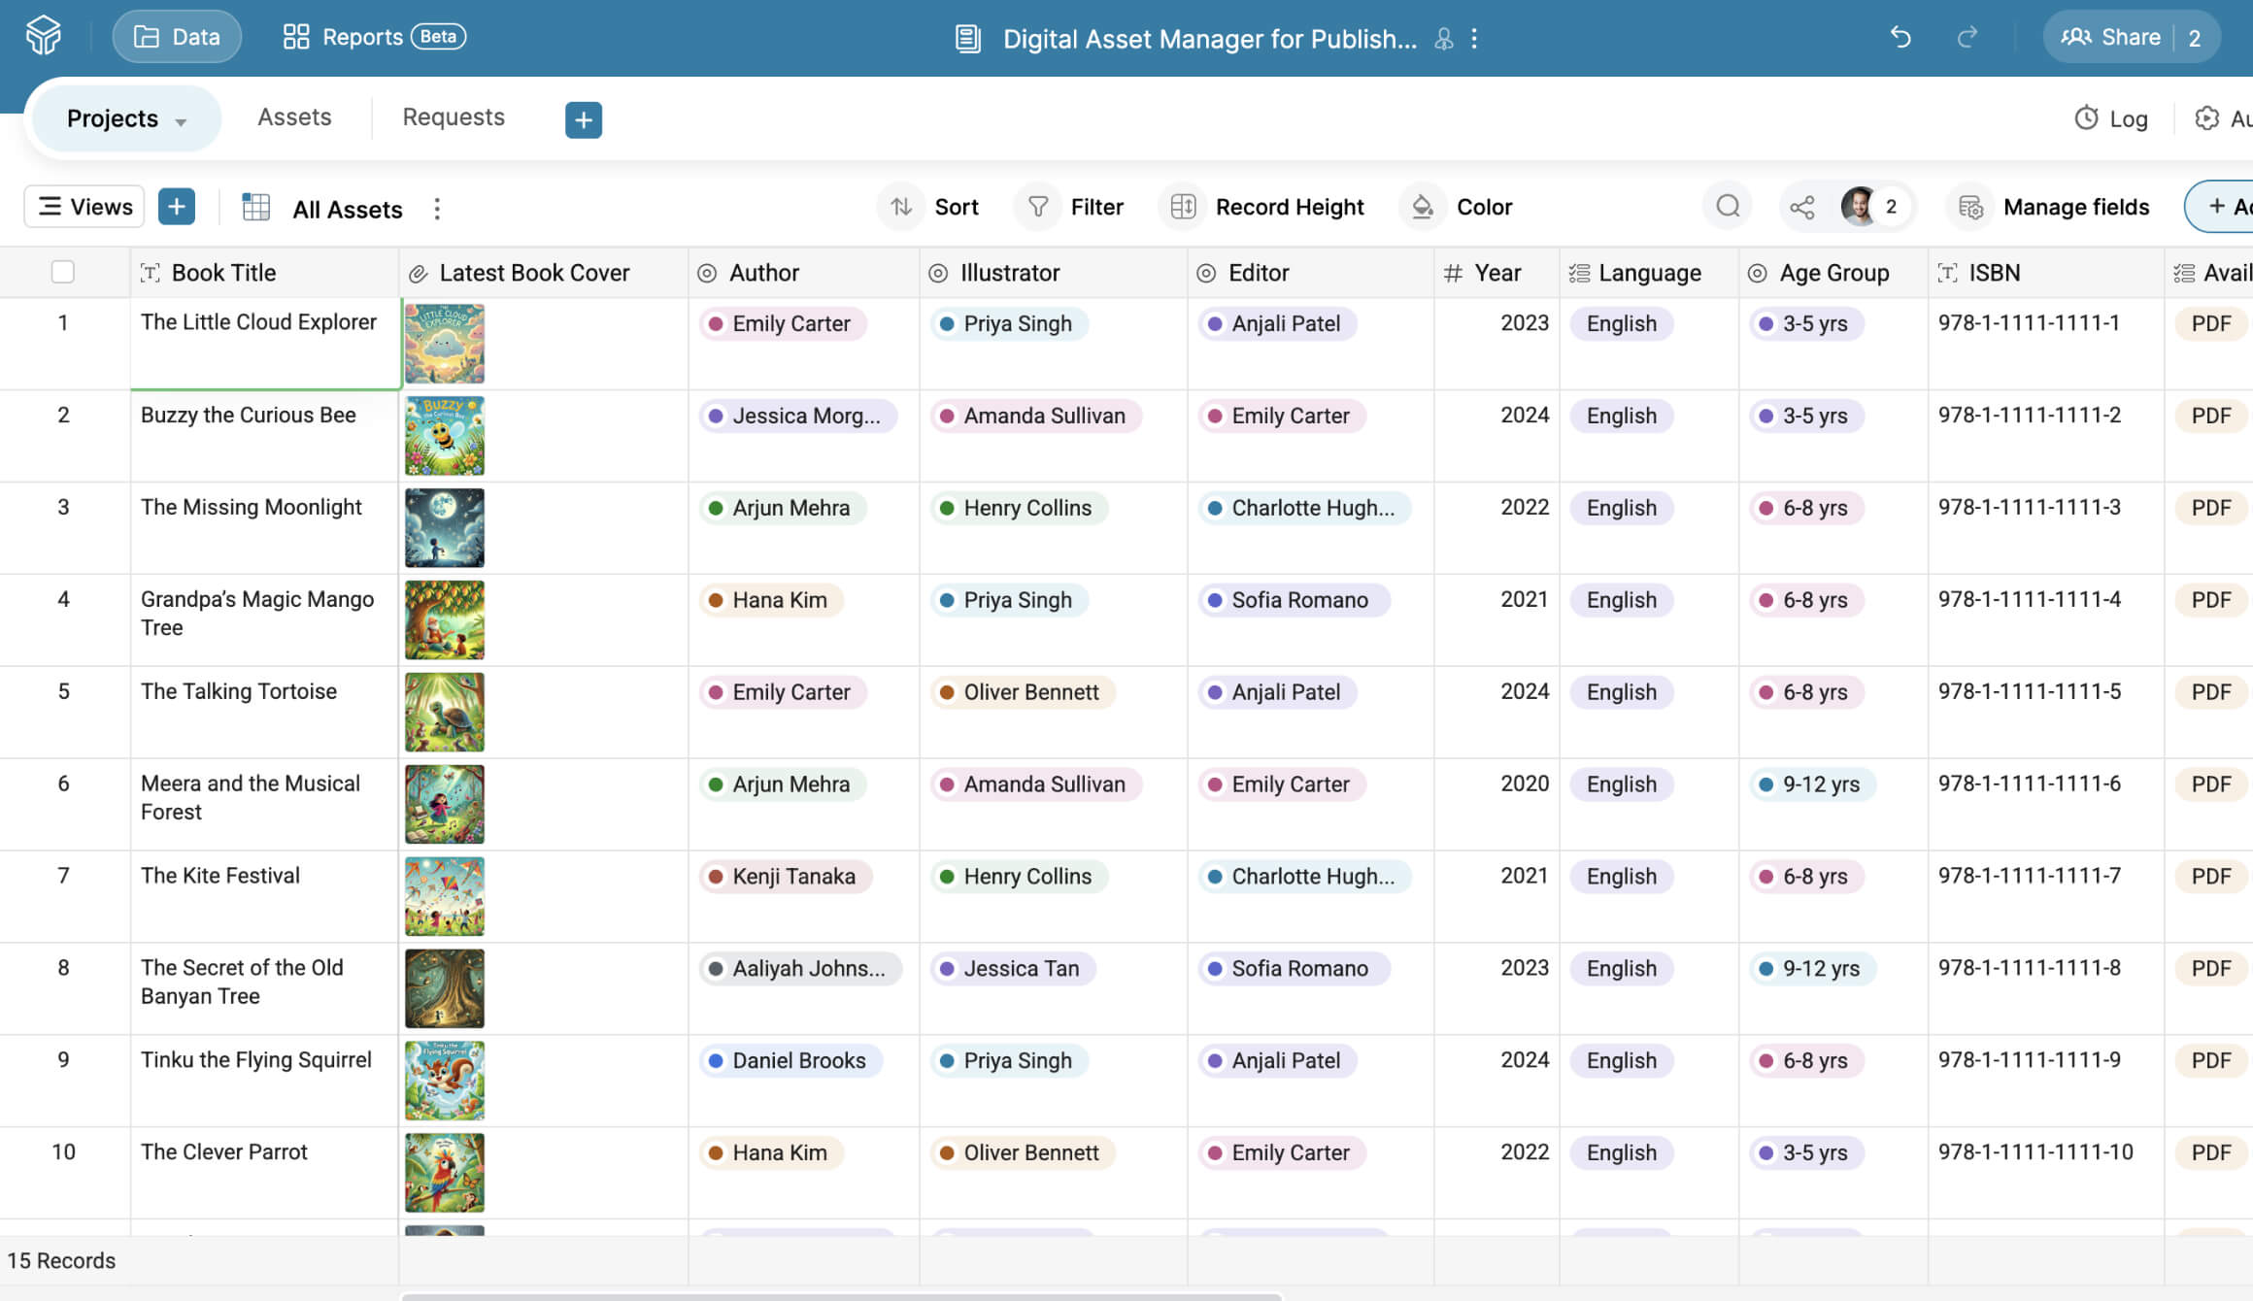This screenshot has width=2253, height=1301.
Task: Toggle the select all rows checkbox
Action: (63, 272)
